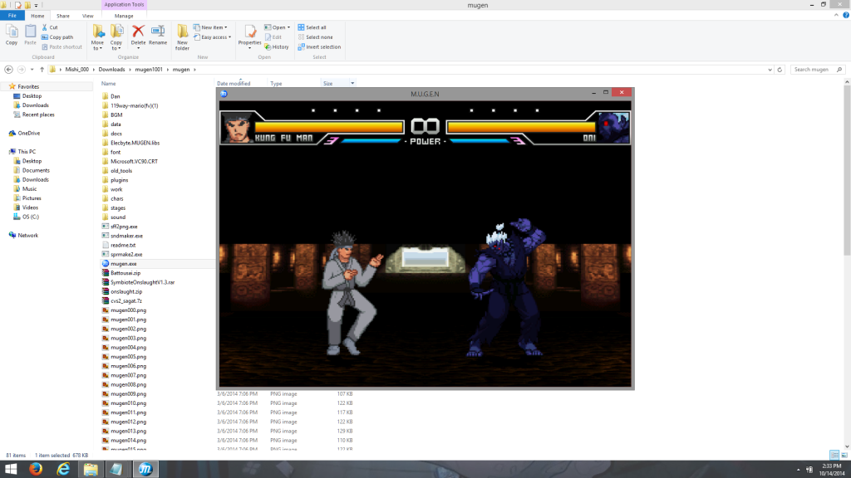
Task: Open the File menu tab
Action: pyautogui.click(x=12, y=16)
